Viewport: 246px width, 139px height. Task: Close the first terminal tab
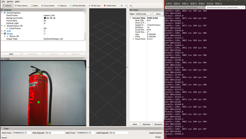pos(203,7)
